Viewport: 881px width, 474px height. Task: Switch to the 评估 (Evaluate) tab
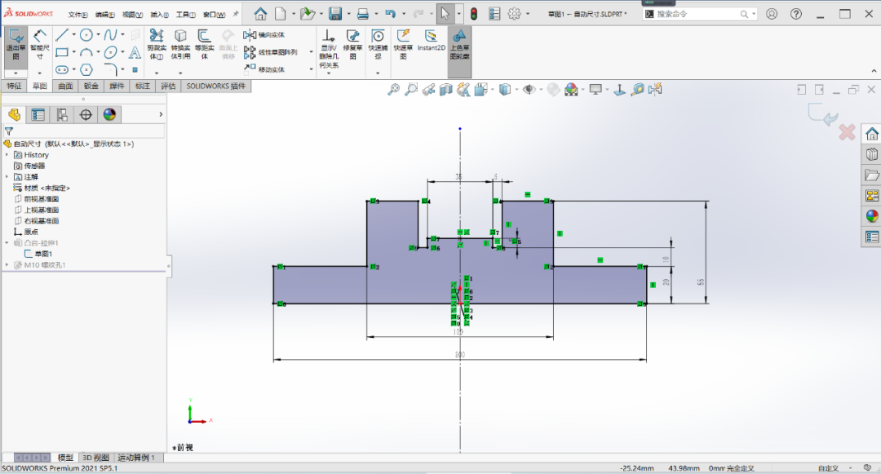(x=168, y=86)
